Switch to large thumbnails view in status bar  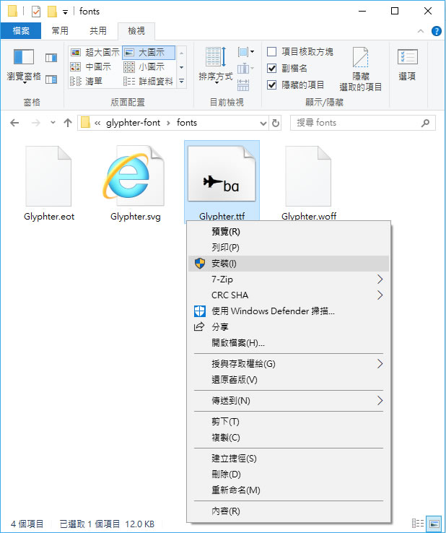tap(434, 524)
